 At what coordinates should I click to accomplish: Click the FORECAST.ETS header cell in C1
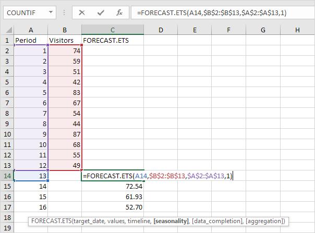pyautogui.click(x=113, y=40)
